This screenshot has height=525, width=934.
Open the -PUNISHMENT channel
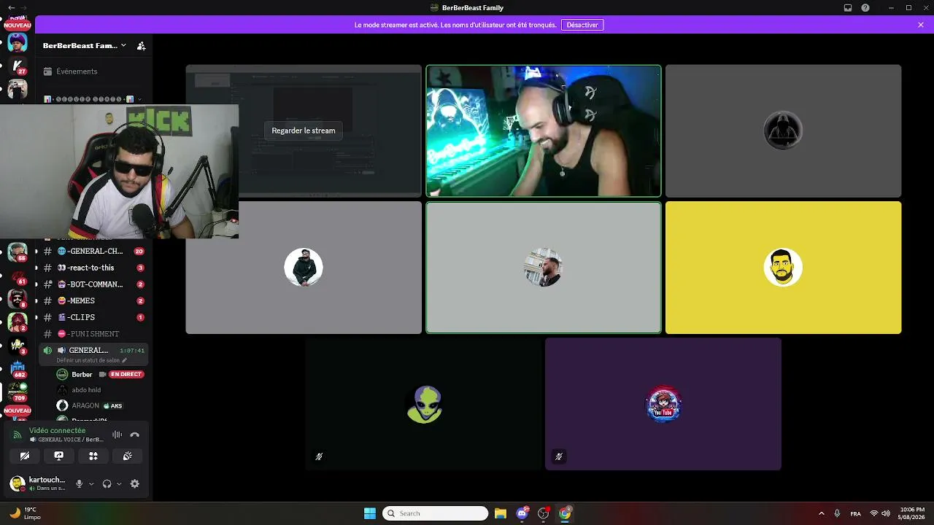point(94,334)
